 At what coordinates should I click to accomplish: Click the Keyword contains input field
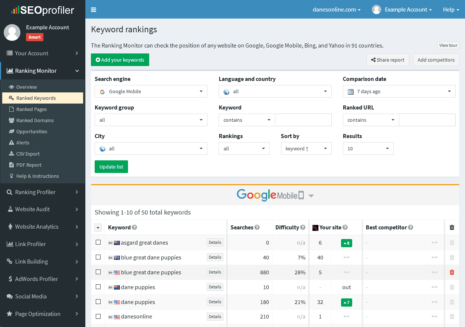pos(303,120)
